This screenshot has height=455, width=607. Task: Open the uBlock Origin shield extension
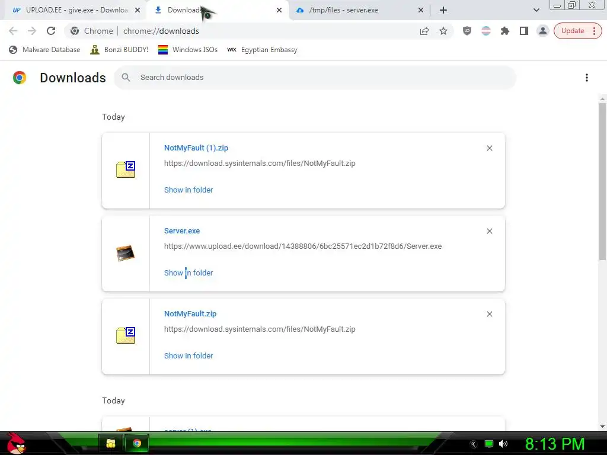467,31
